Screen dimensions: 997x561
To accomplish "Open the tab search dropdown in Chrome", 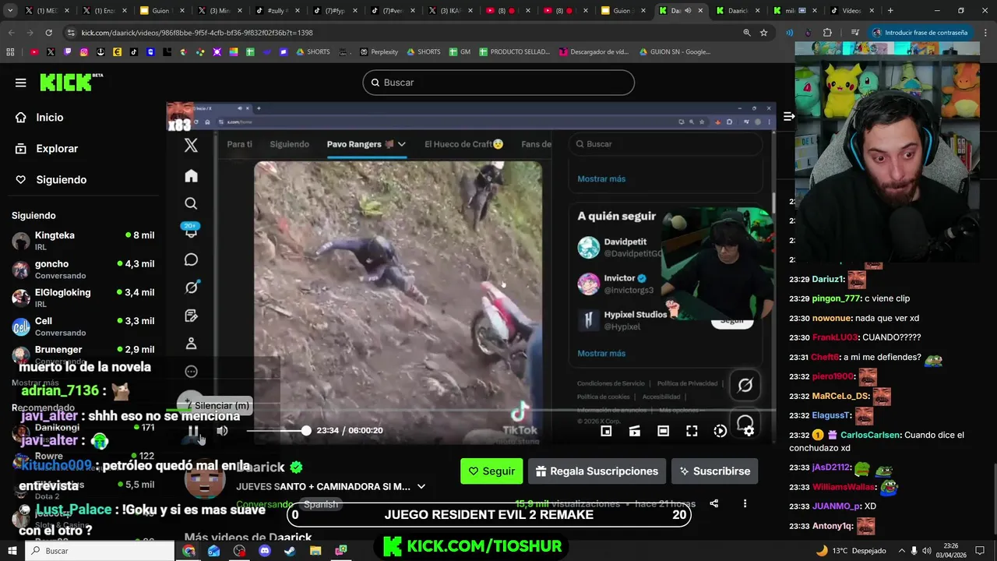I will tap(11, 11).
